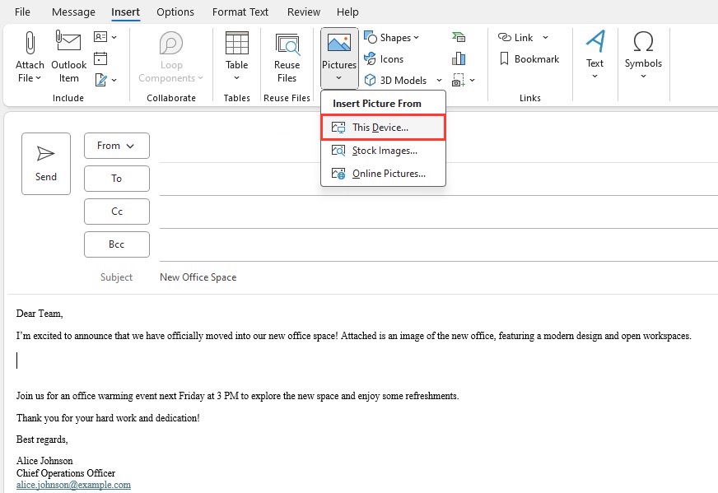Expand the Screenshot dropdown arrow

tap(472, 81)
